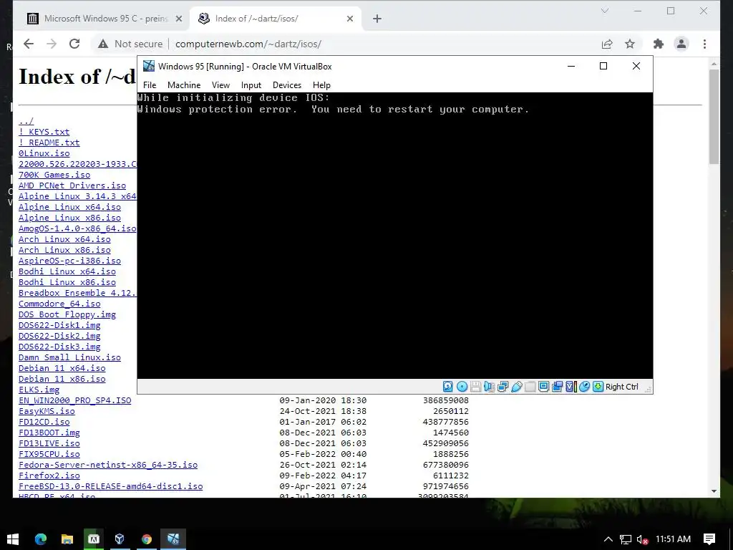Viewport: 733px width, 550px height.
Task: Download Commodore_64.iso
Action: click(x=59, y=304)
